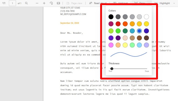Viewport: 178px width, 101px height.
Task: Pick the pastel blue color swatch
Action: click(x=139, y=45)
